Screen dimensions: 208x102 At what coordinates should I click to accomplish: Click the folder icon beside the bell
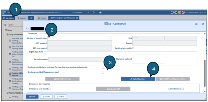click(x=101, y=13)
